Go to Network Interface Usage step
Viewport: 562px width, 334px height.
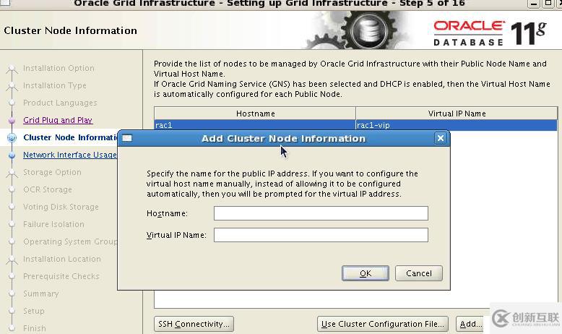tap(69, 155)
